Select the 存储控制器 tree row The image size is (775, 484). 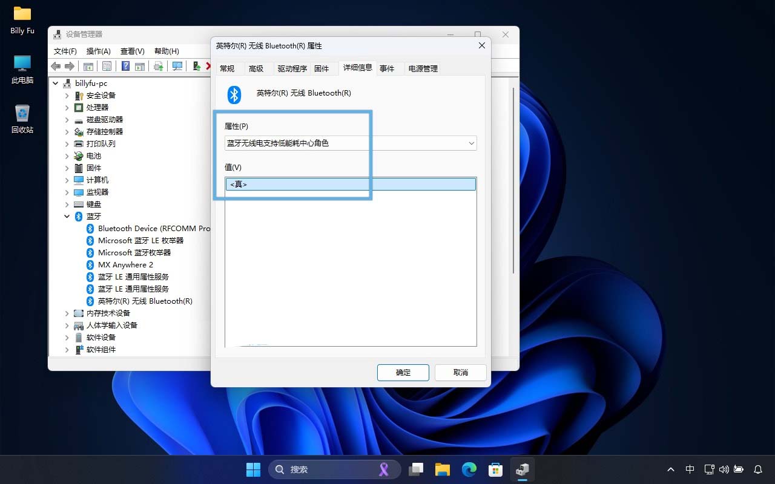click(105, 131)
